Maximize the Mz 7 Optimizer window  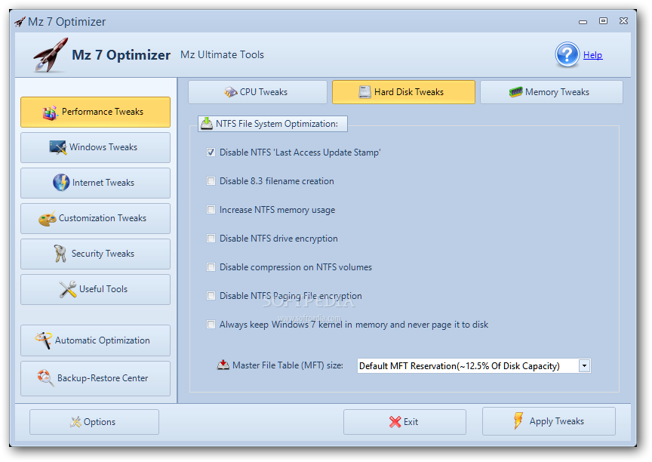pos(603,21)
